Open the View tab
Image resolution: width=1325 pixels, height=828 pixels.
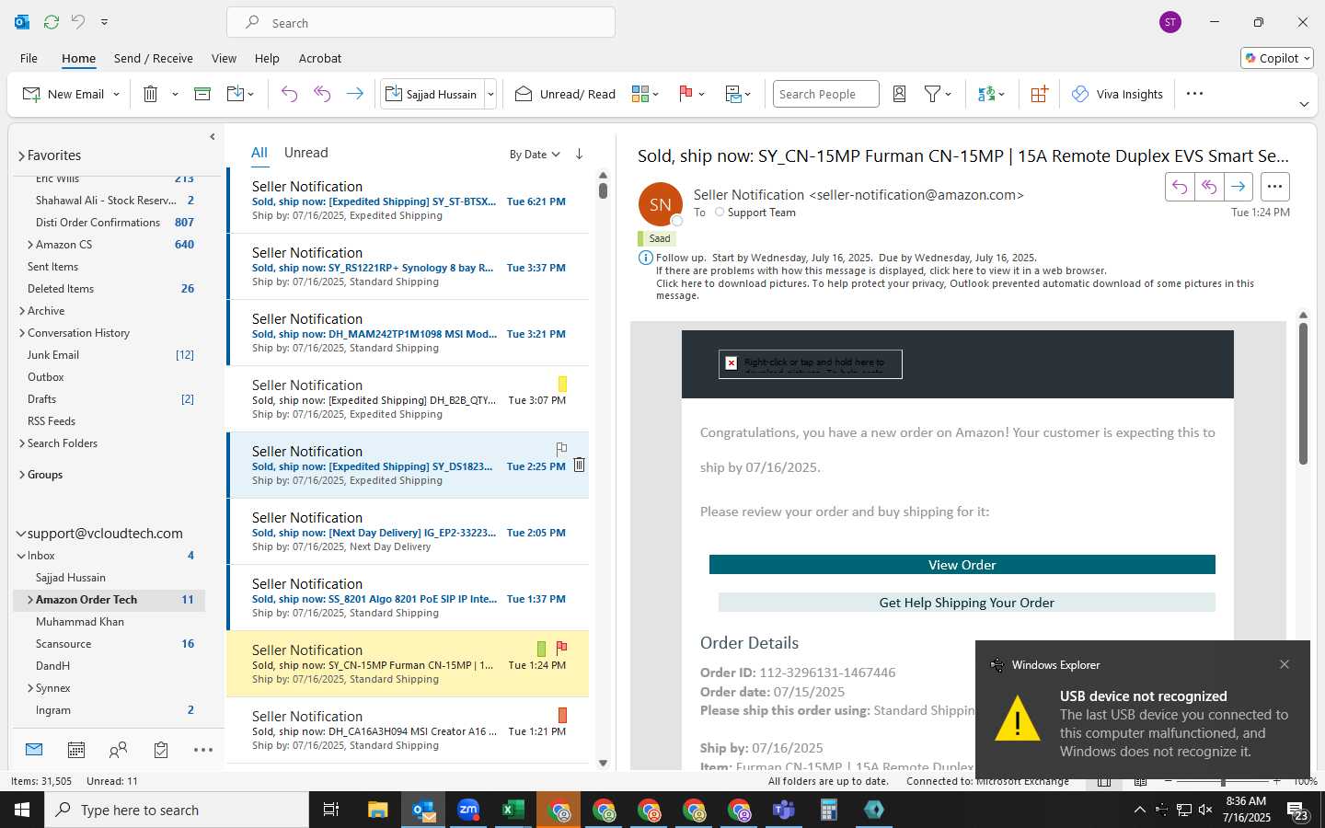(x=224, y=58)
